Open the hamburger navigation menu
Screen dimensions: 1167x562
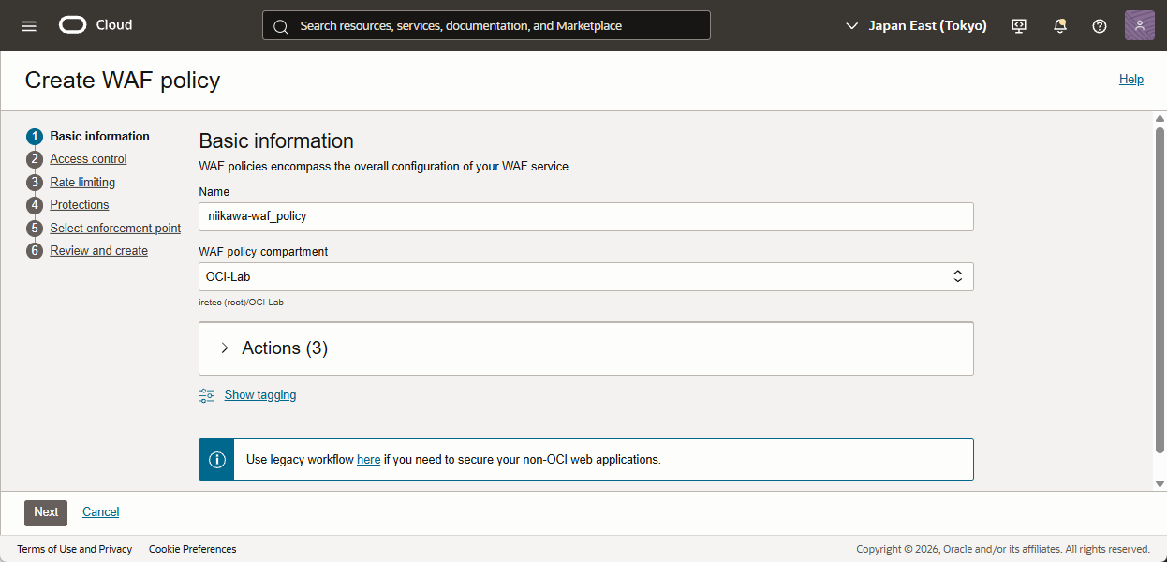click(x=29, y=26)
